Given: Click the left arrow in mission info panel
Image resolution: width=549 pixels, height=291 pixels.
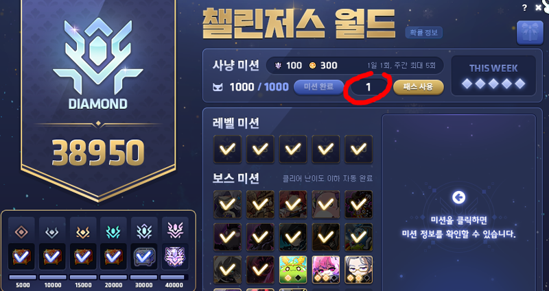Looking at the screenshot, I should 458,198.
